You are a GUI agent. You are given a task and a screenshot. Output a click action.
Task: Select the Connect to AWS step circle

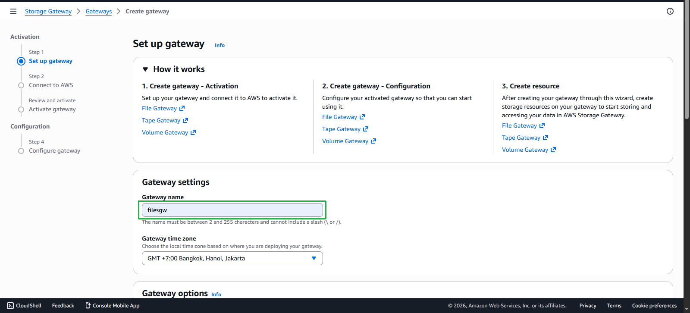pos(21,85)
